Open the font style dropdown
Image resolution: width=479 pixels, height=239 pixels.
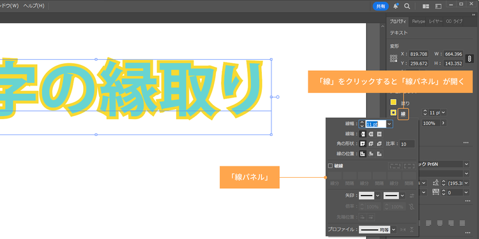click(x=466, y=173)
